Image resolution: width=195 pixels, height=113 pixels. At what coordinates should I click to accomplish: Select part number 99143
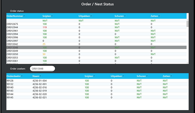pyautogui.click(x=10, y=91)
